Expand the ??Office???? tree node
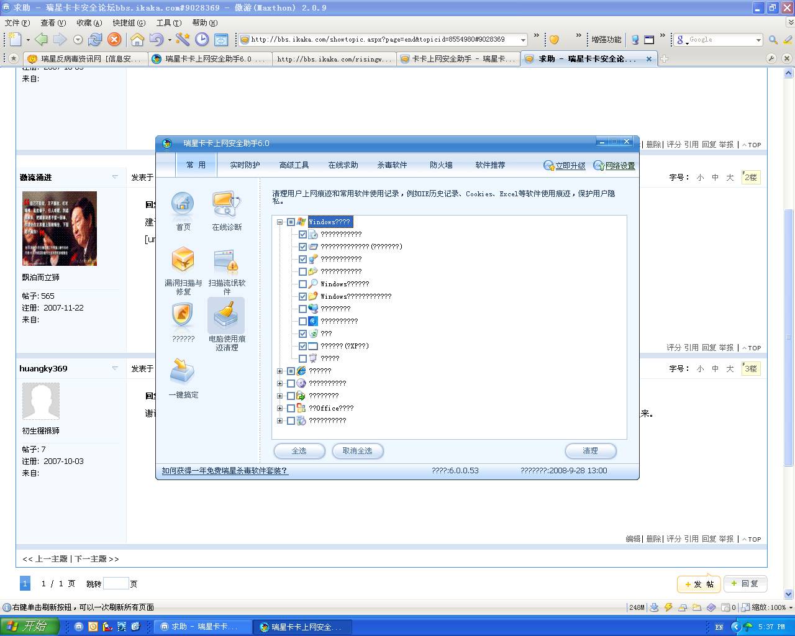 (279, 408)
